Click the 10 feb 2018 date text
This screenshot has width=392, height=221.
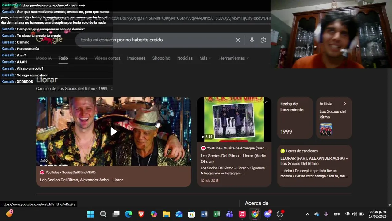[209, 180]
